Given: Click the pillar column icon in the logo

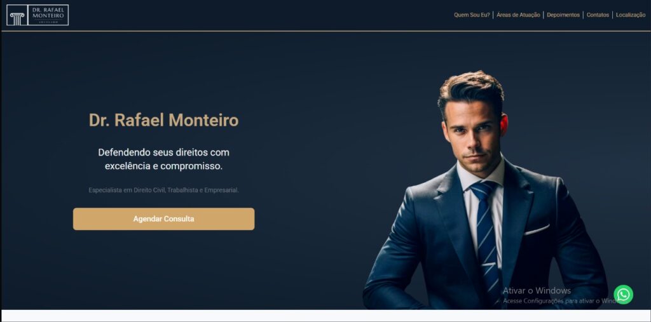Looking at the screenshot, I should tap(17, 18).
